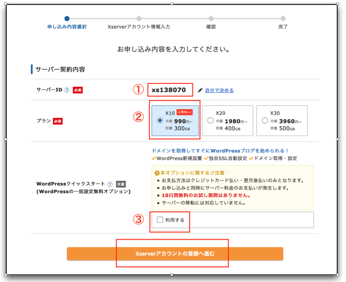Click the blue active step dot in progress bar
The width and height of the screenshot is (346, 282).
(67, 19)
